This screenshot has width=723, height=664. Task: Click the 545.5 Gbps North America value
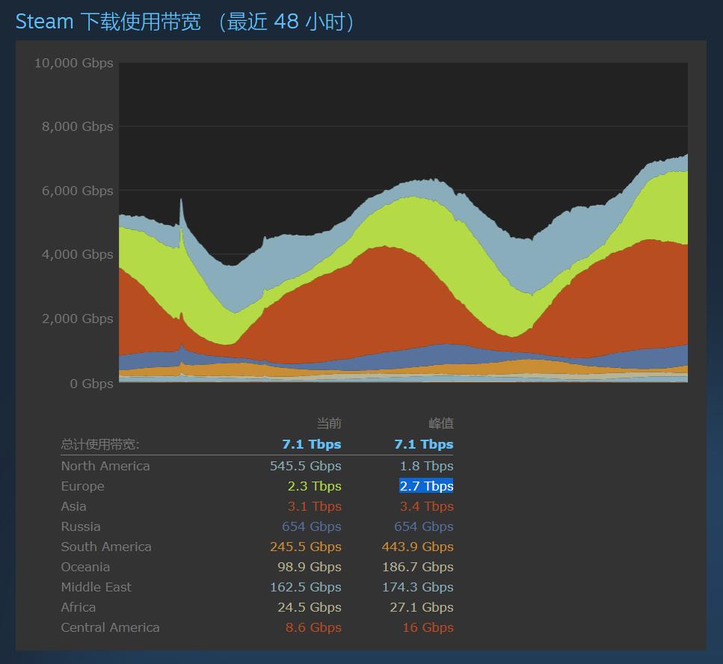(x=305, y=466)
